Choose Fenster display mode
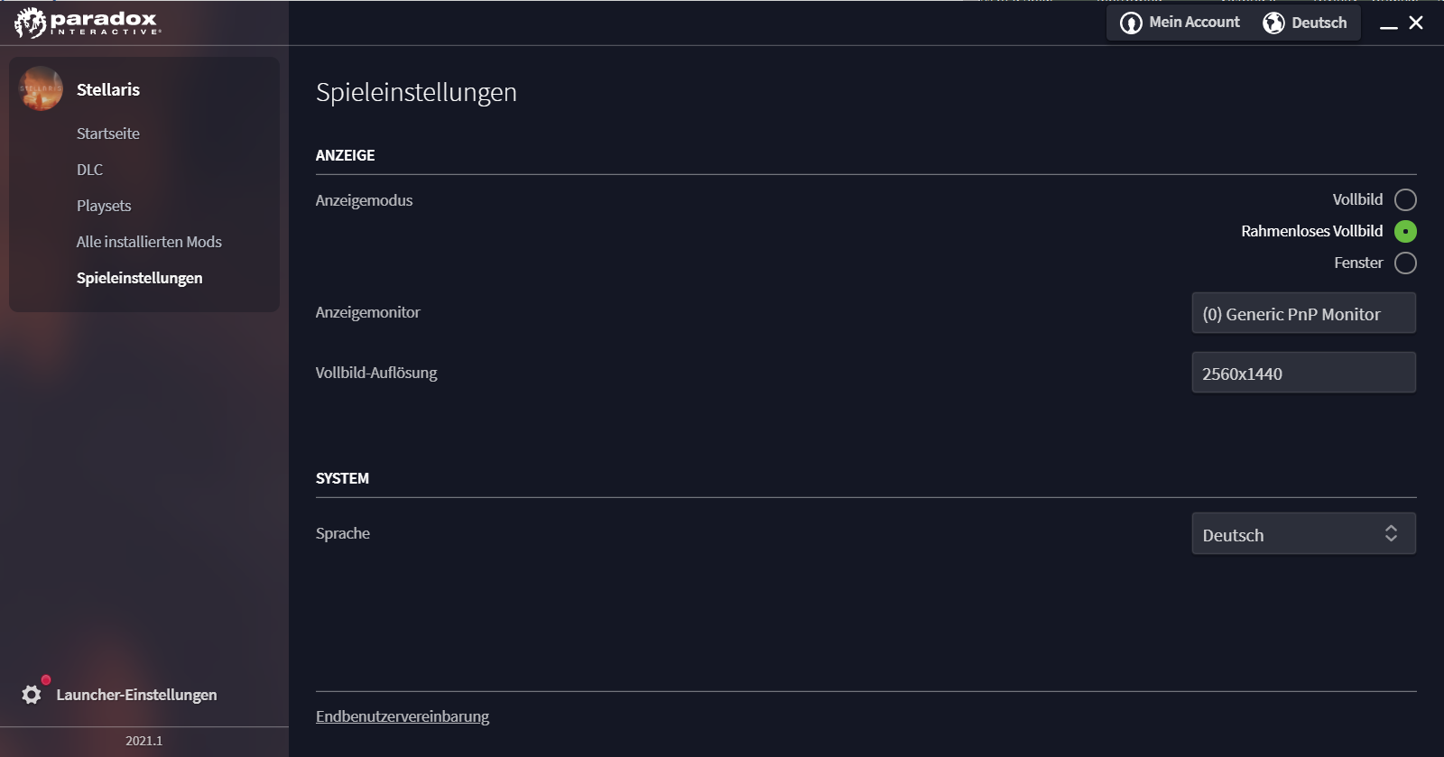 1405,263
